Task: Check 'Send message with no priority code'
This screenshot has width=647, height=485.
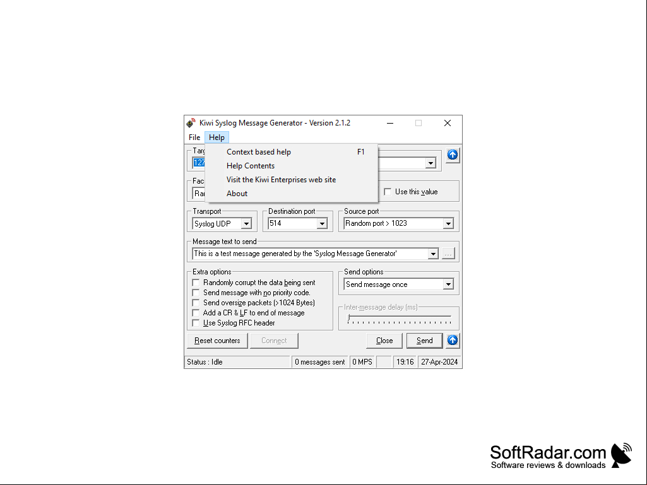Action: 196,293
